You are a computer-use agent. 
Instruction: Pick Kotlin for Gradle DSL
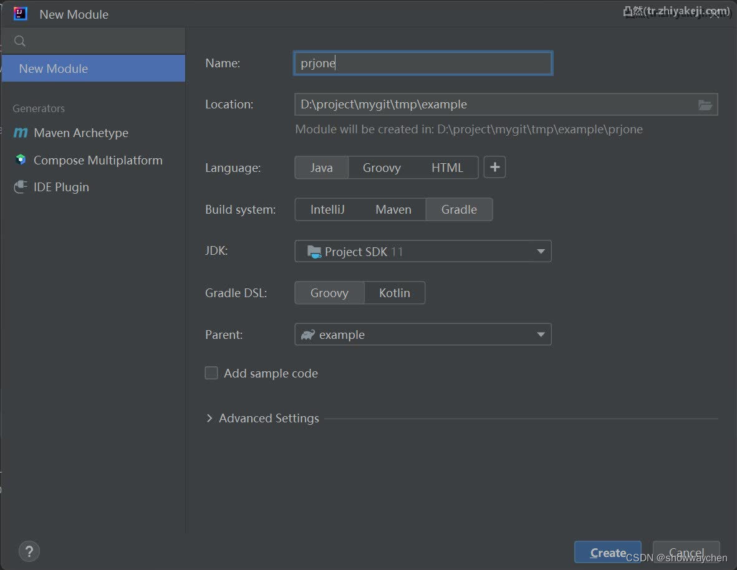(x=394, y=293)
